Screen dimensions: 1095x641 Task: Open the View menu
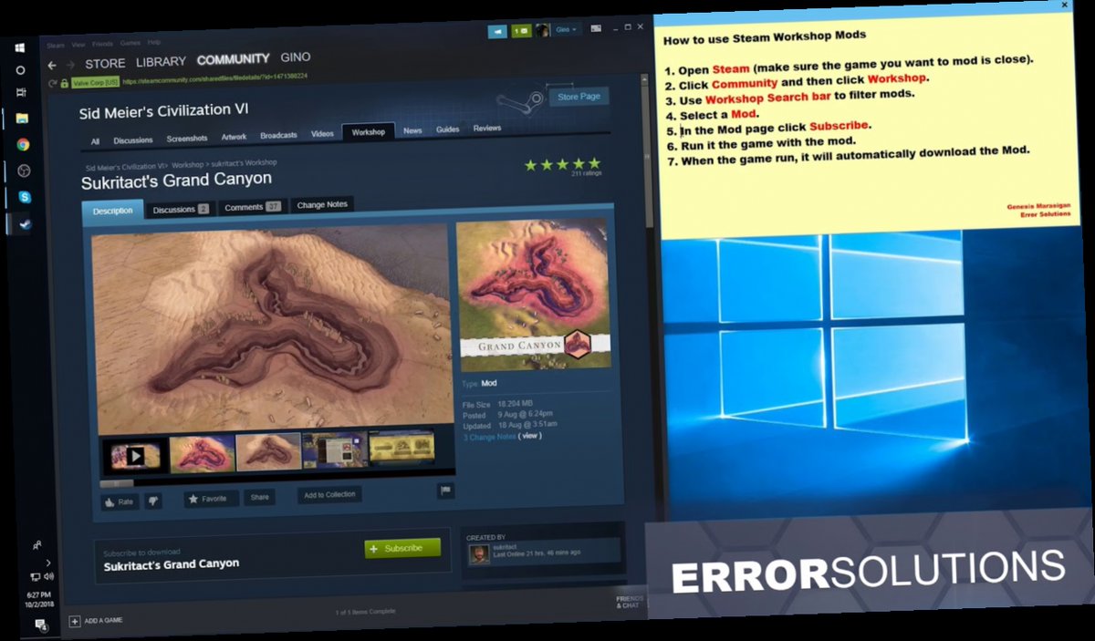tap(78, 44)
